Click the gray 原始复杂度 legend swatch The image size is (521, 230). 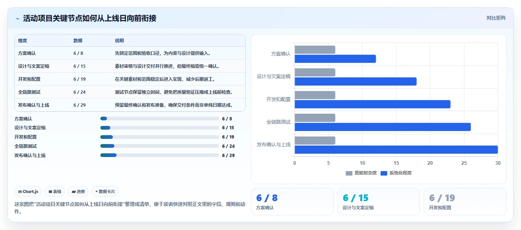click(x=349, y=173)
